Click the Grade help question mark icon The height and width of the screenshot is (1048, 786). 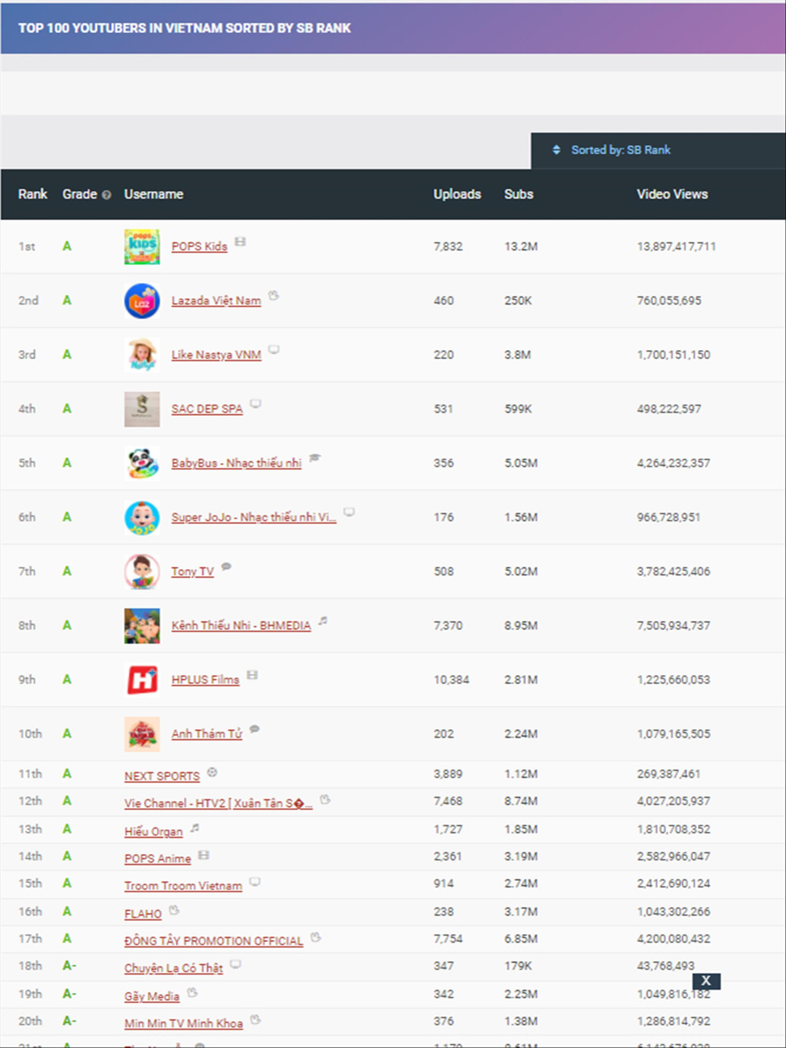point(106,195)
